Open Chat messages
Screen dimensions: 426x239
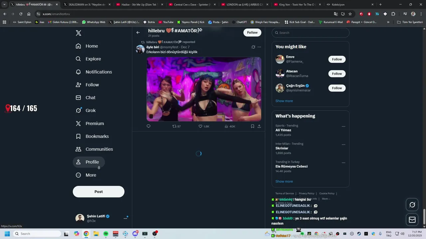point(86,98)
